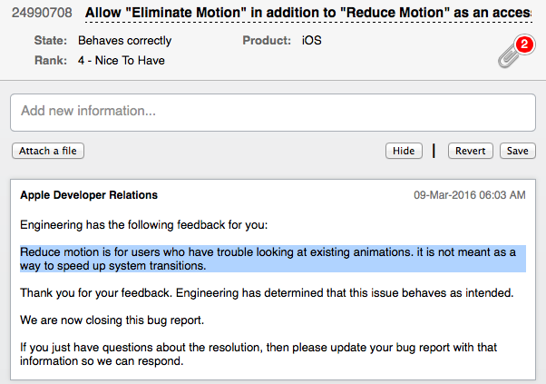The image size is (546, 384).
Task: Click the Product value iOS
Action: [312, 41]
